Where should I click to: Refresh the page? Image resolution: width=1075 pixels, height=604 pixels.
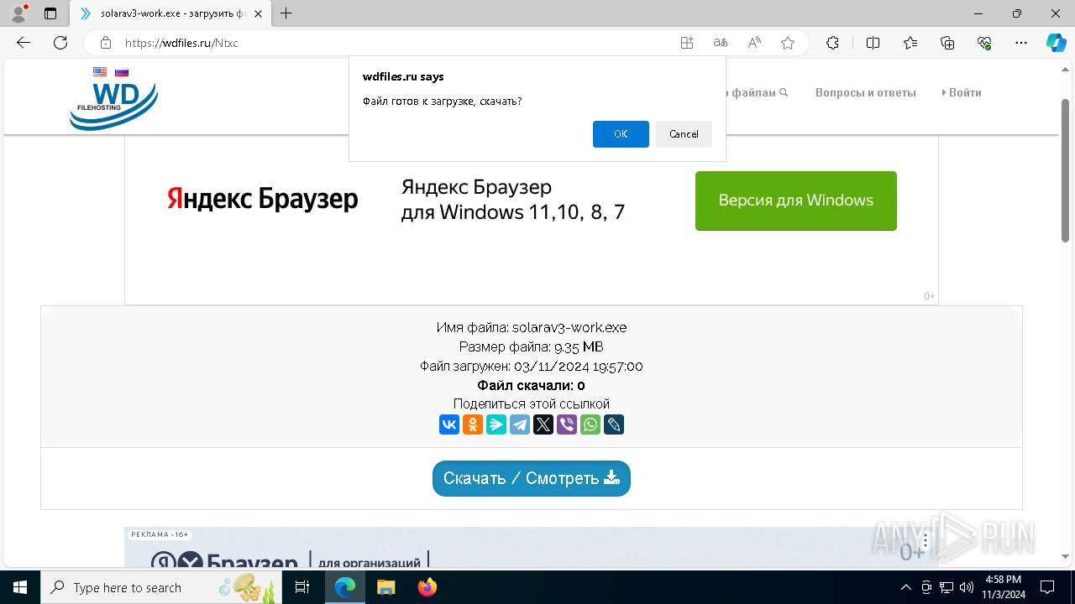coord(60,43)
